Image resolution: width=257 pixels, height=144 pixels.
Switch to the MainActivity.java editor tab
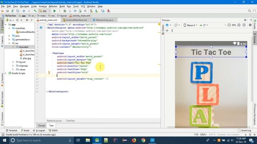point(104,20)
